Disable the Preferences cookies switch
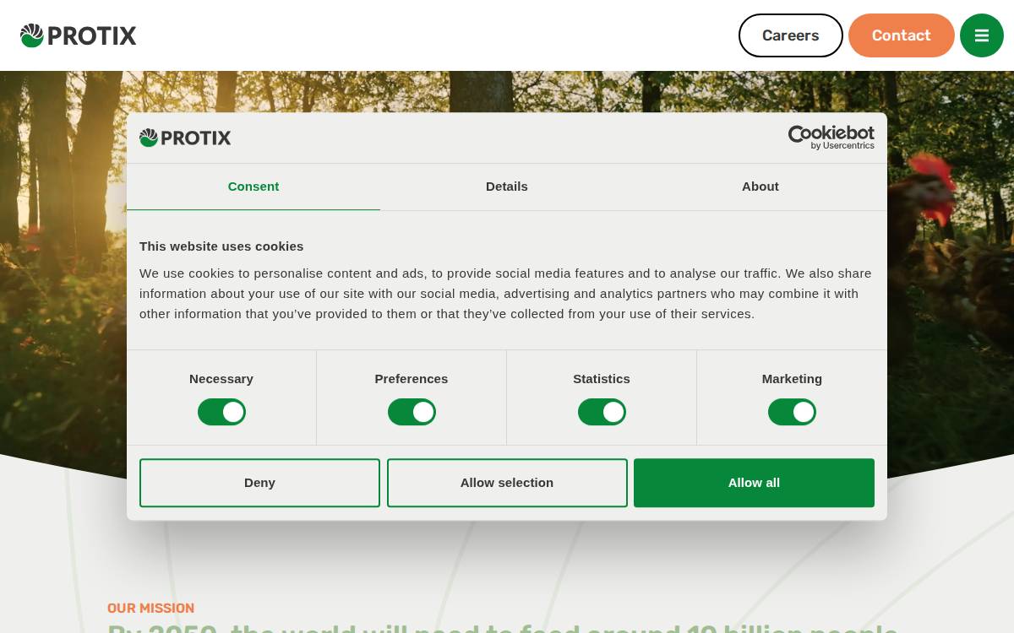 [412, 412]
